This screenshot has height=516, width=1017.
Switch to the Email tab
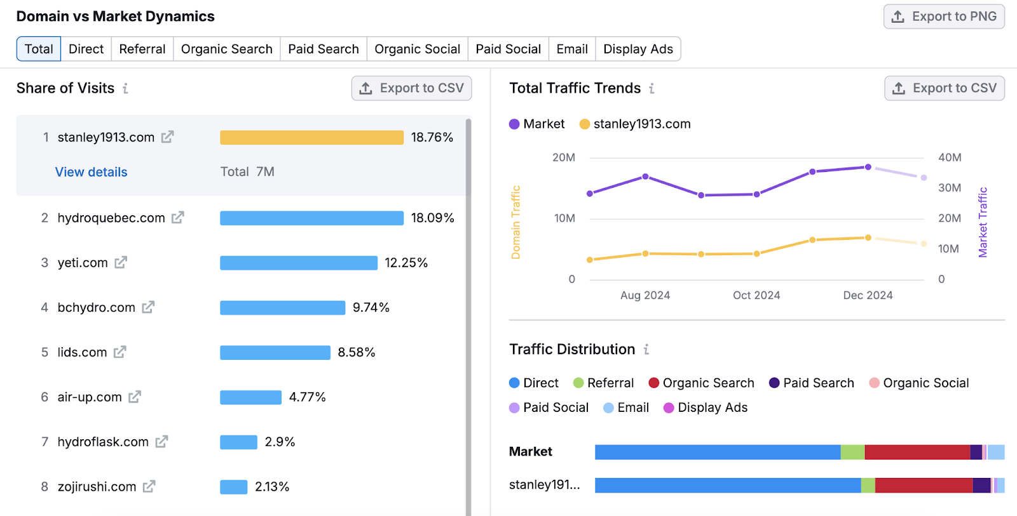pos(572,49)
